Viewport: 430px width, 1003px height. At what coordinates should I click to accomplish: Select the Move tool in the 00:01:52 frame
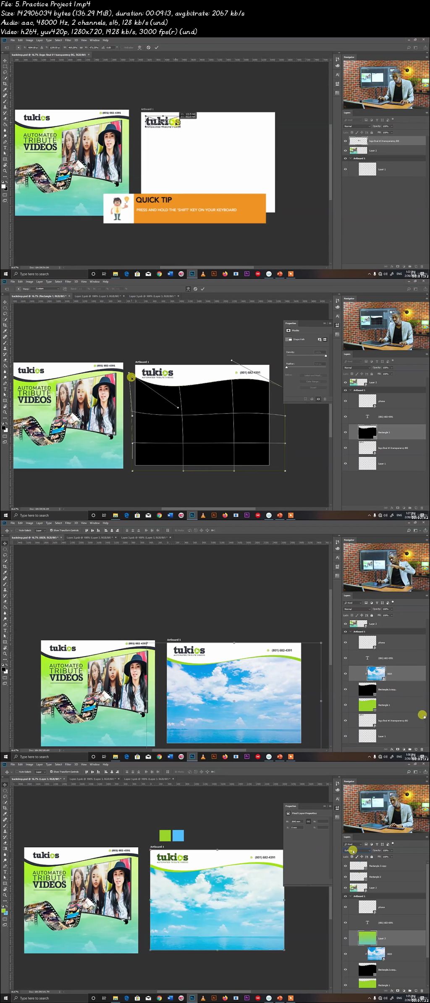[x=5, y=60]
